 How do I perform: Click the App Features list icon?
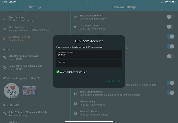(4, 29)
